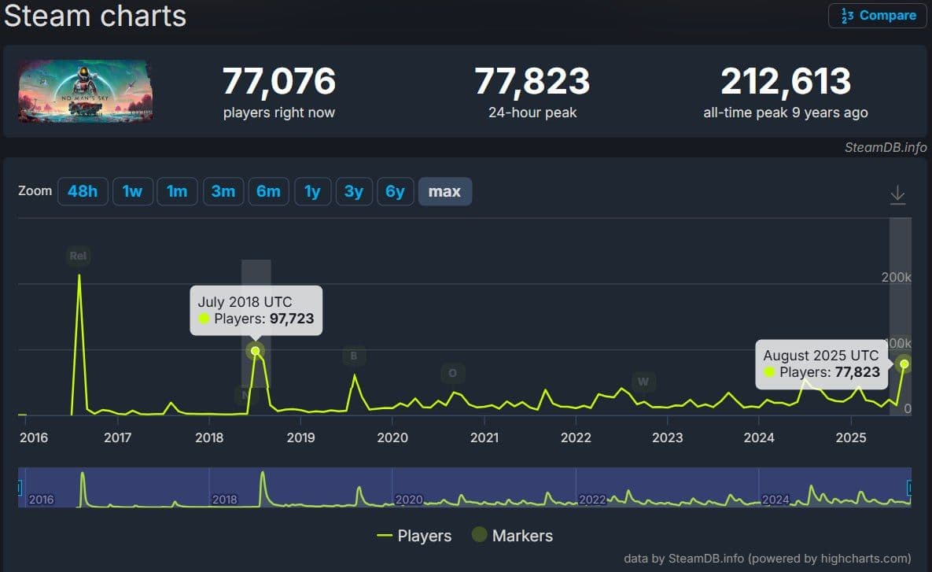
Task: Click the left navigator range handle
Action: (20, 488)
